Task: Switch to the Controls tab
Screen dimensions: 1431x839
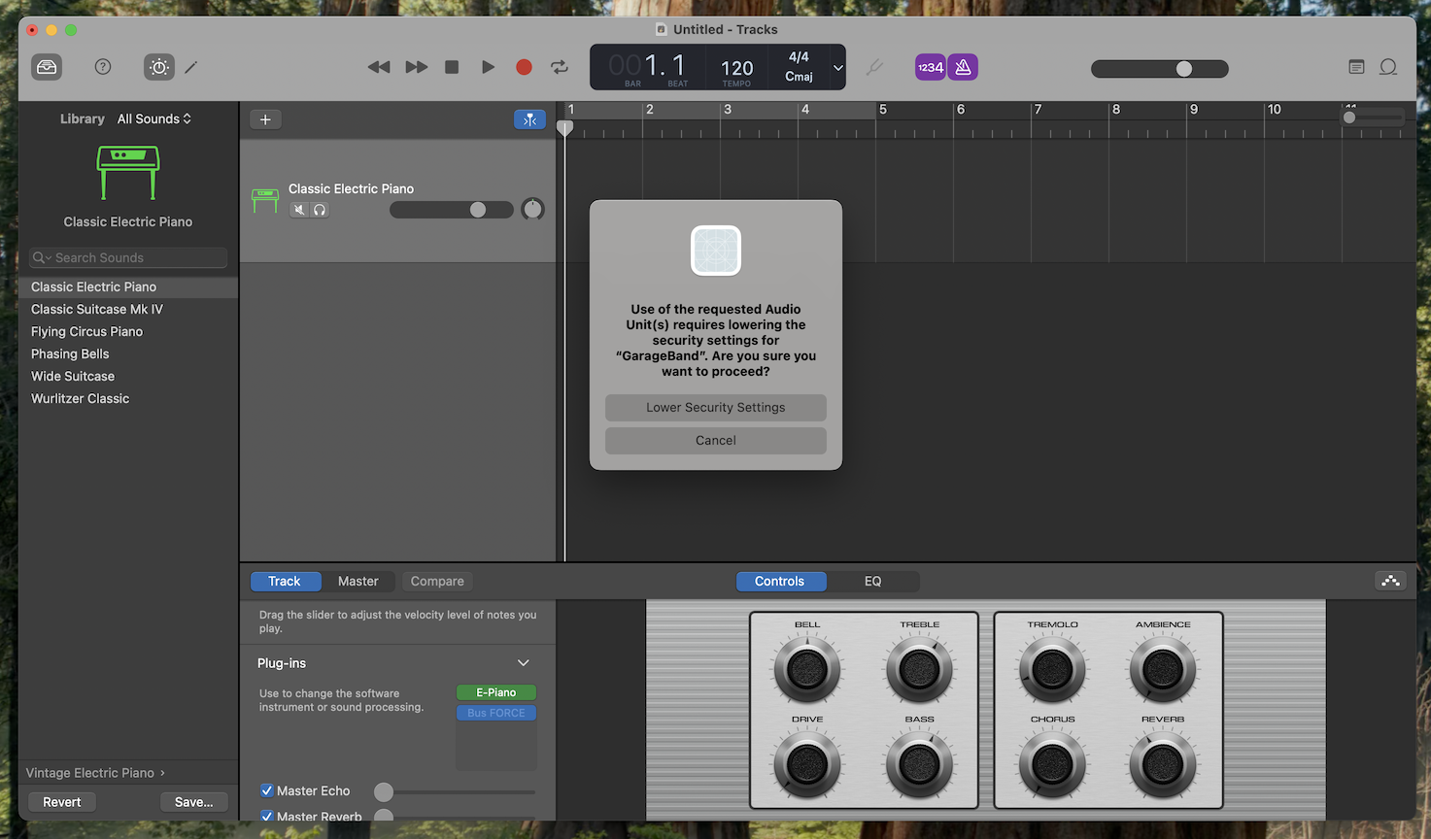Action: coord(780,582)
